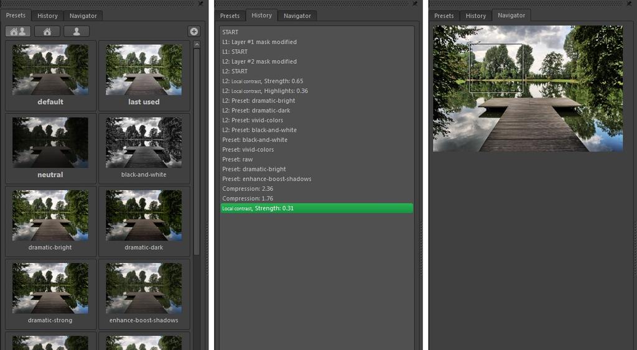Select 'L2: Local contrast, Highlights: 0.36' entry
This screenshot has height=350, width=637.
(317, 91)
